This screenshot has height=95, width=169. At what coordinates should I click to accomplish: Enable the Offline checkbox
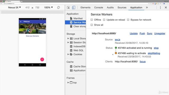(92, 20)
